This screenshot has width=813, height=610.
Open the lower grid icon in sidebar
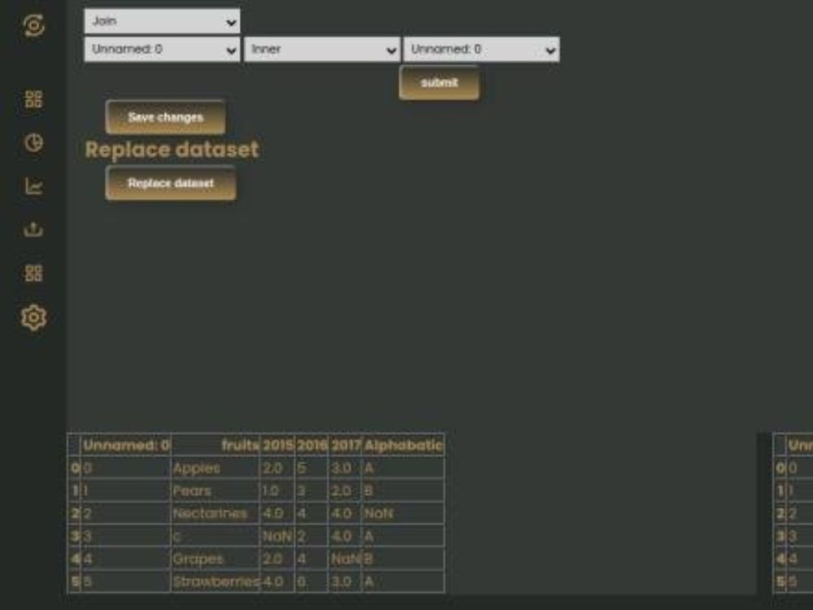[x=33, y=272]
